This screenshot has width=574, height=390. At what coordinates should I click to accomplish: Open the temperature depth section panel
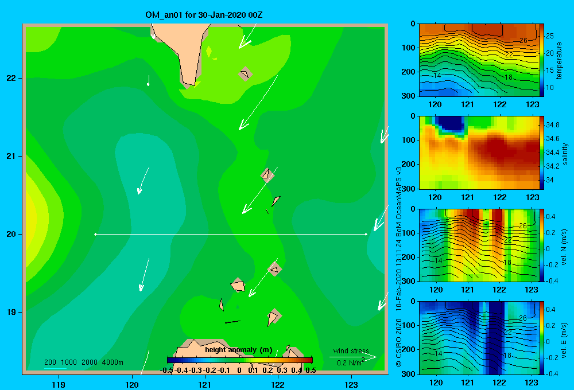click(479, 60)
